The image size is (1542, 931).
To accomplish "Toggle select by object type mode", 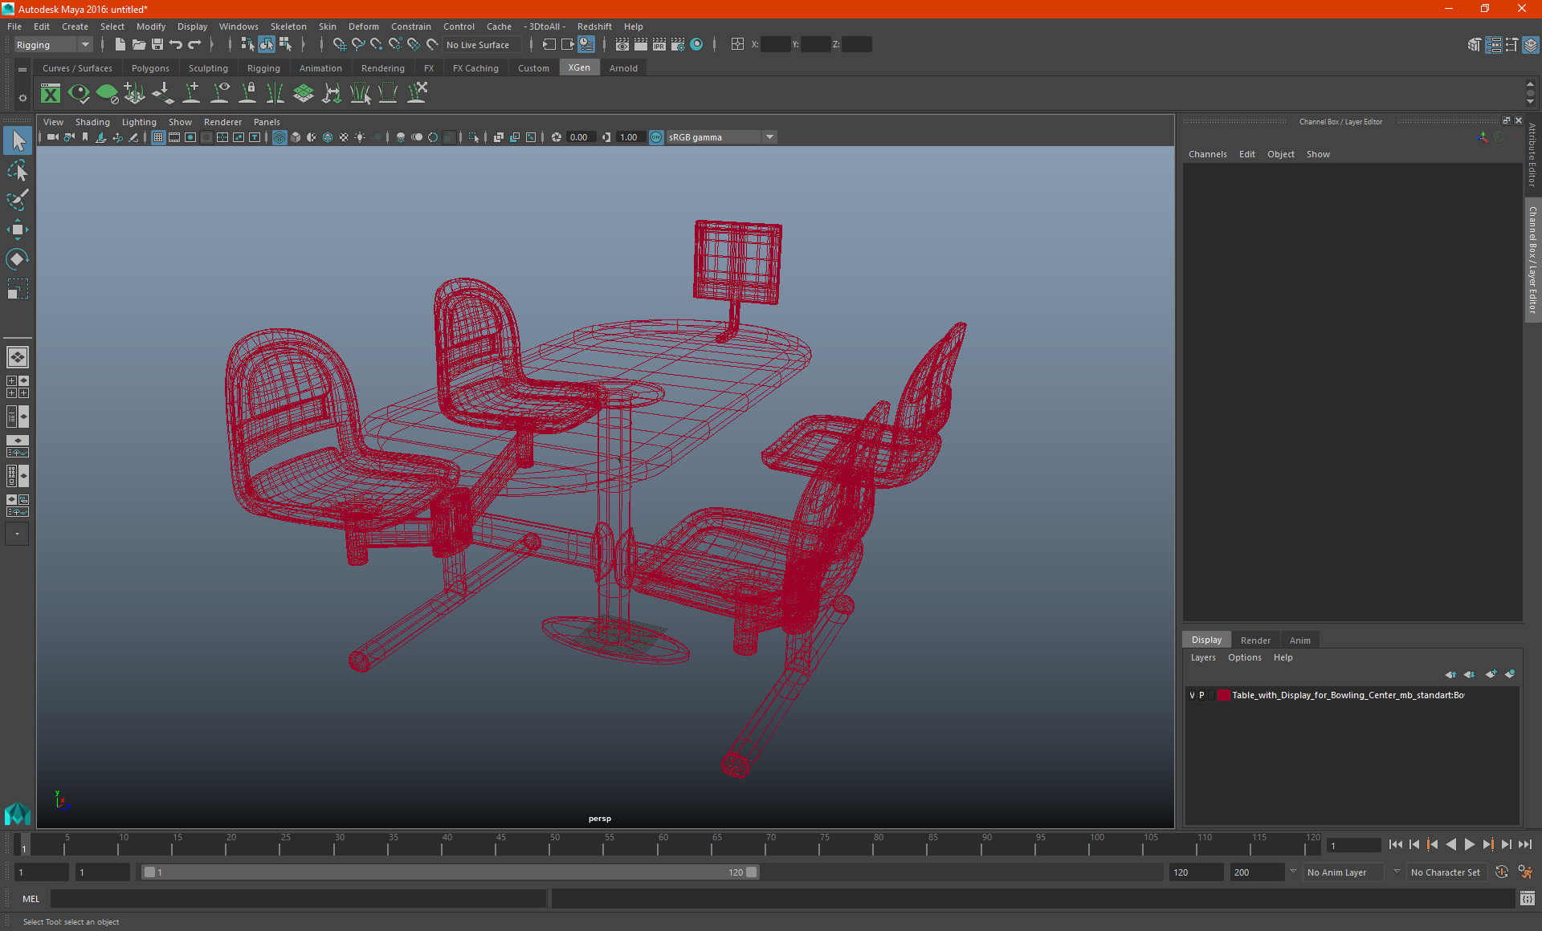I will [x=266, y=45].
